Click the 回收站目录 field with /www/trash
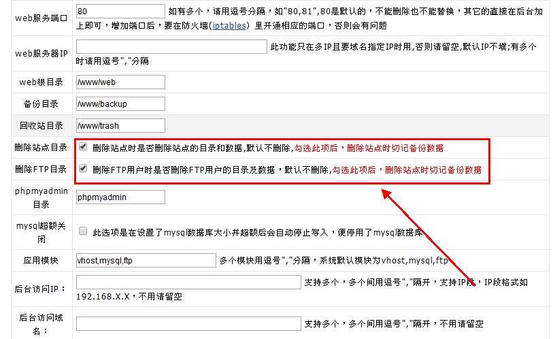The image size is (553, 339). 120,126
